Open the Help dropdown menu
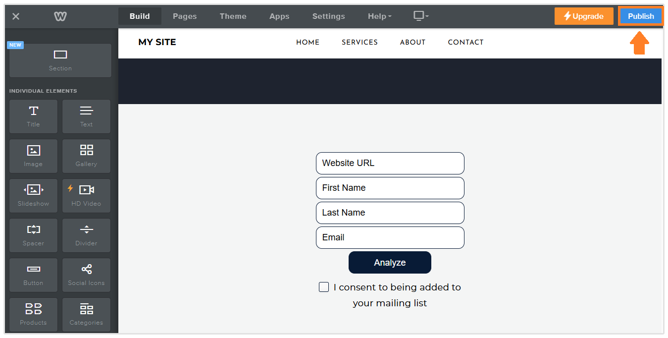This screenshot has height=338, width=668. click(379, 16)
